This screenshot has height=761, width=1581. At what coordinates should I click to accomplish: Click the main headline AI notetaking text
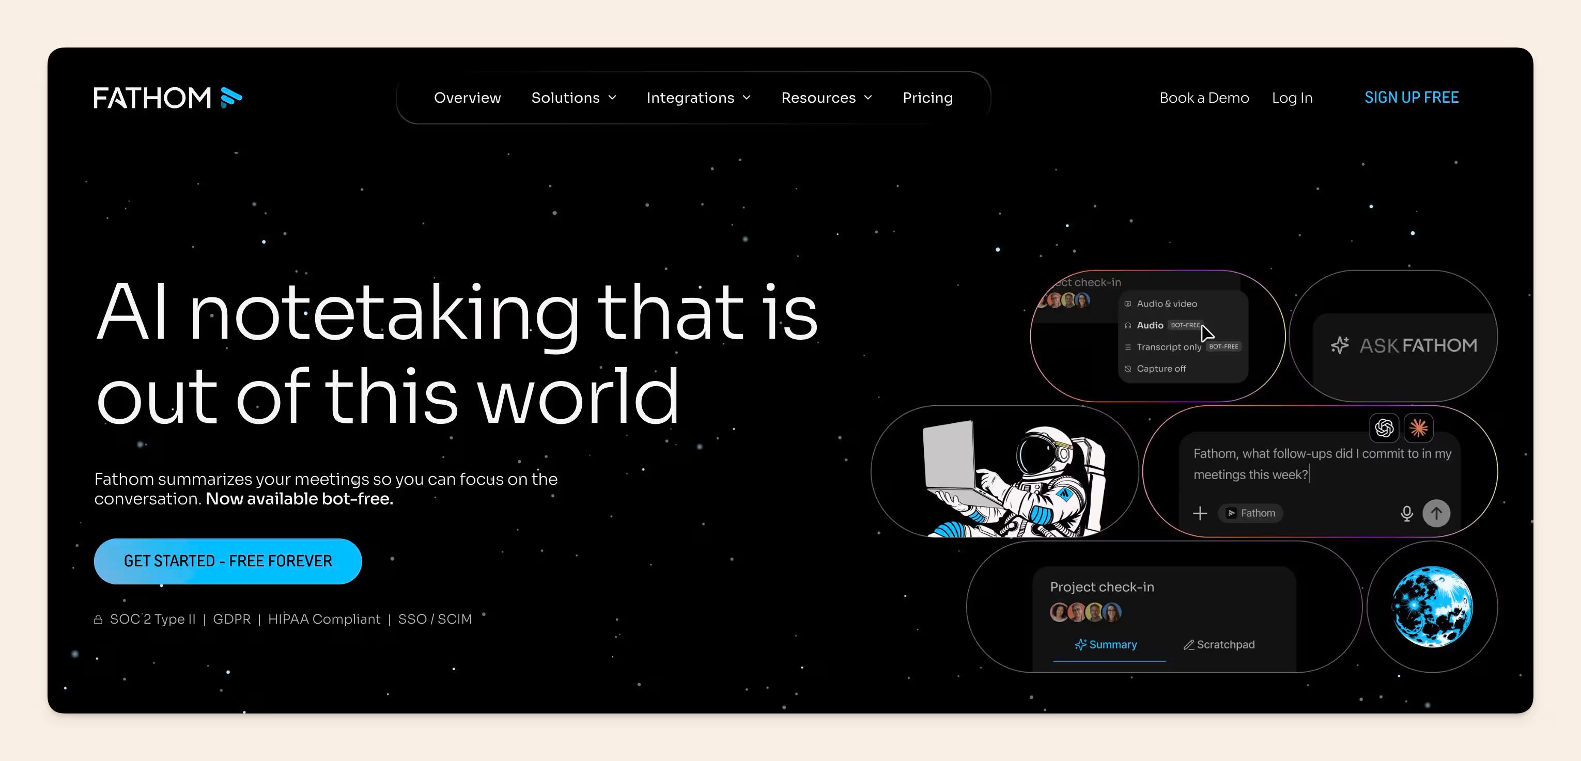pyautogui.click(x=456, y=354)
